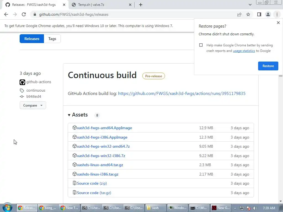
Task: Click the github-actions avatar icon
Action: (x=22, y=82)
